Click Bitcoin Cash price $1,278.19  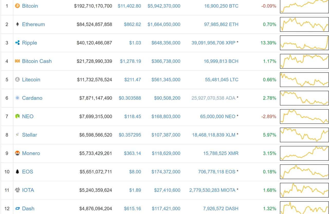point(131,61)
